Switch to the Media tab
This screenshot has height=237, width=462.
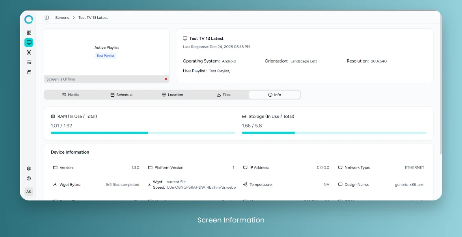pyautogui.click(x=71, y=95)
